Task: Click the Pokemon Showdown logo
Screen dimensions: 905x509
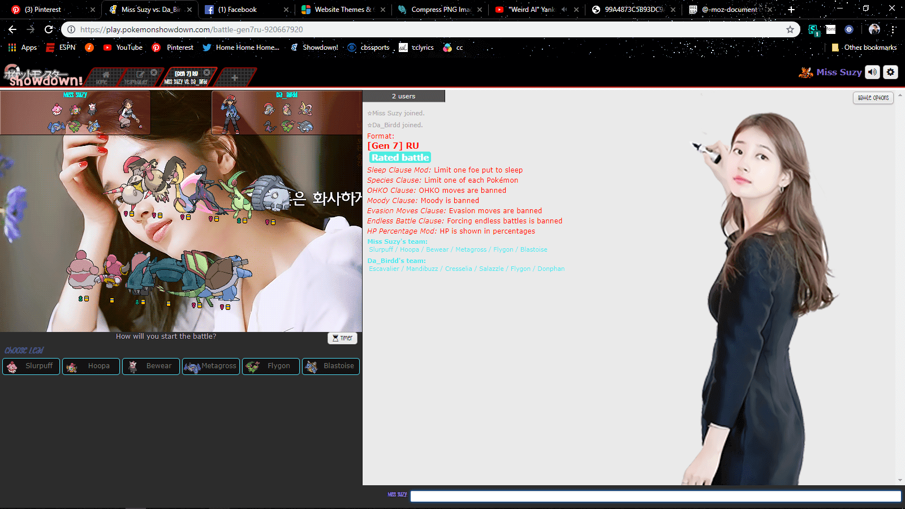Action: pos(42,76)
